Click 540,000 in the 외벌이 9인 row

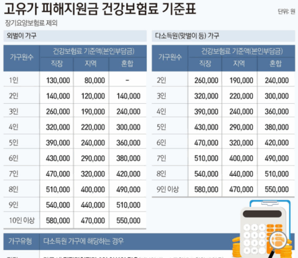point(58,206)
